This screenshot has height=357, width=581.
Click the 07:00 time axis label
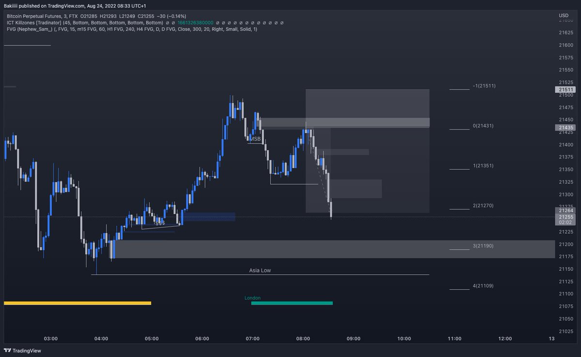pos(253,339)
